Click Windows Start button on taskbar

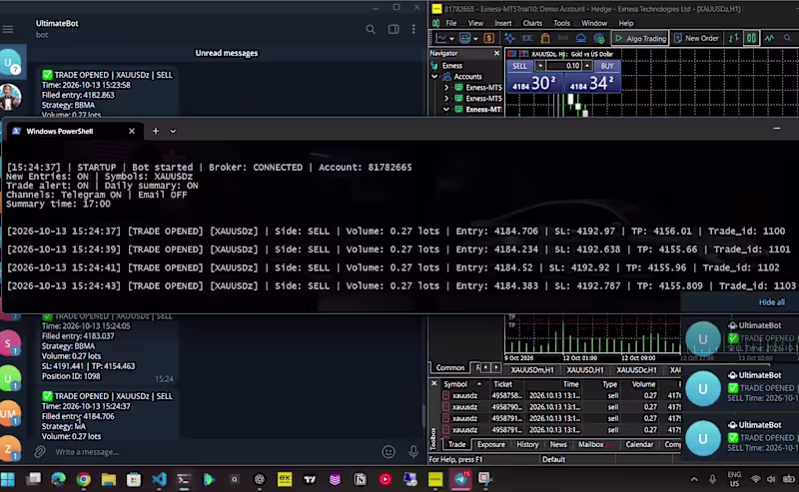[x=8, y=479]
